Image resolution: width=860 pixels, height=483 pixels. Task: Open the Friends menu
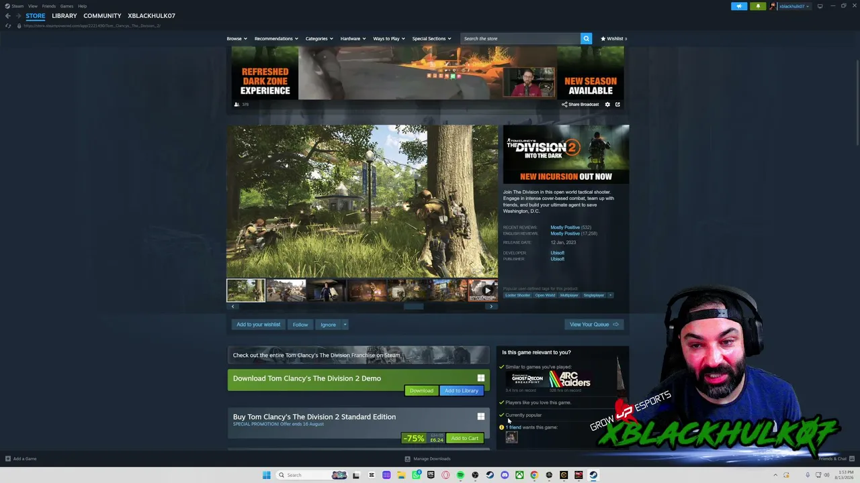point(49,6)
